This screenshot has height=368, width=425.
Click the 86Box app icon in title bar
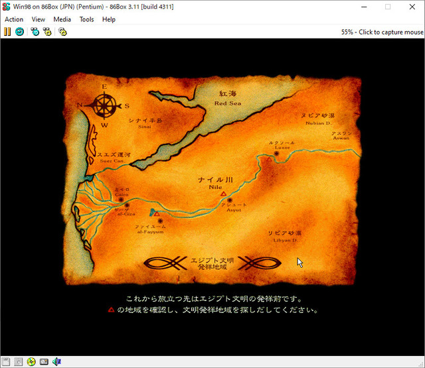point(6,7)
